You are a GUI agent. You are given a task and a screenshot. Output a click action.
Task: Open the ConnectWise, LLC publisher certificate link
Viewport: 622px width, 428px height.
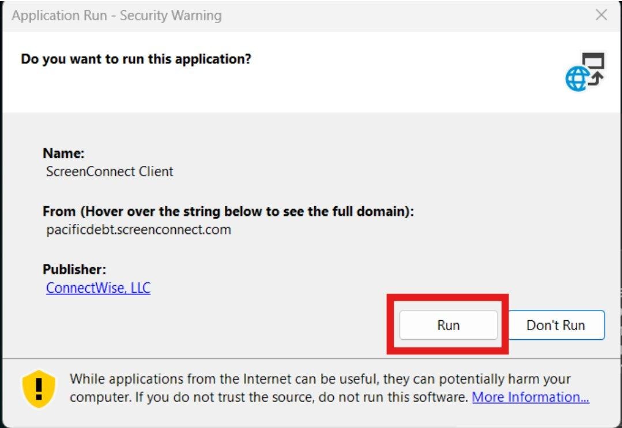[97, 288]
